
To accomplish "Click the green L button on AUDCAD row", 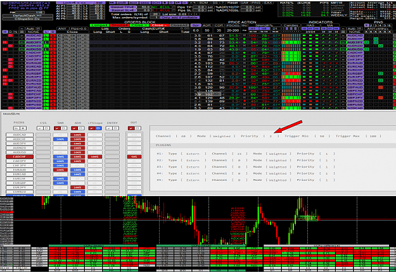I will pos(46,36).
